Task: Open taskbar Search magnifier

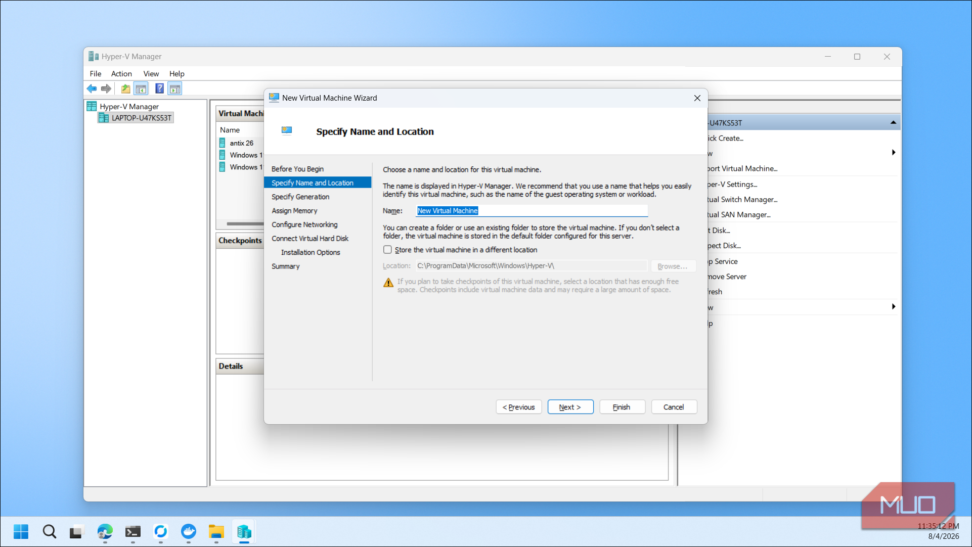Action: 50,531
